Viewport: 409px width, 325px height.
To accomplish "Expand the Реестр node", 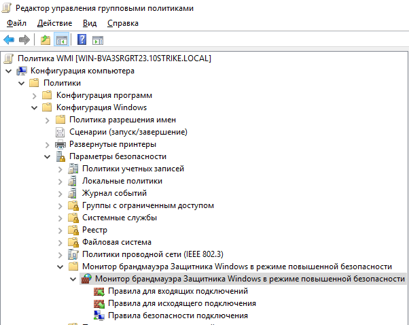I will pyautogui.click(x=60, y=230).
